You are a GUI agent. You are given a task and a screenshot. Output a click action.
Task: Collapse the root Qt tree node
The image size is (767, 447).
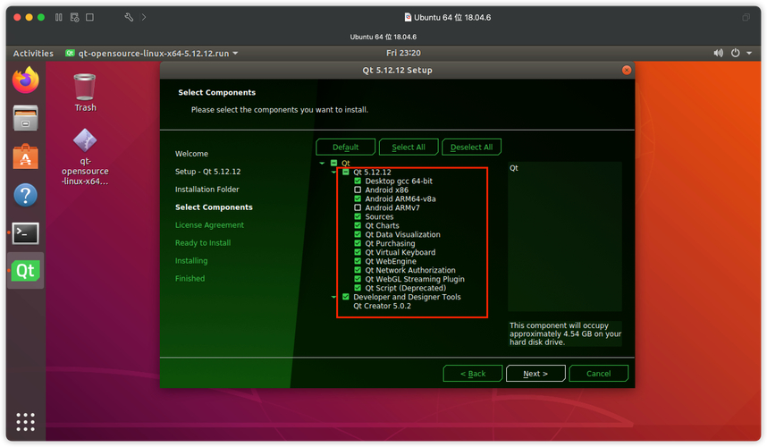[x=323, y=163]
